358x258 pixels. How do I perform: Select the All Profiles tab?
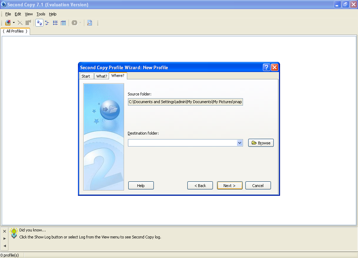coord(15,31)
